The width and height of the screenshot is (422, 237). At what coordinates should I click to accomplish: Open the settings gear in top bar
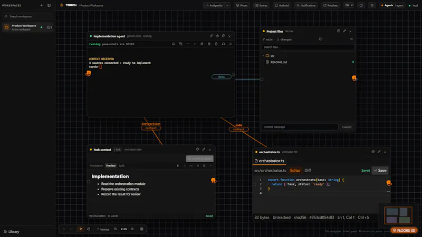point(372,5)
